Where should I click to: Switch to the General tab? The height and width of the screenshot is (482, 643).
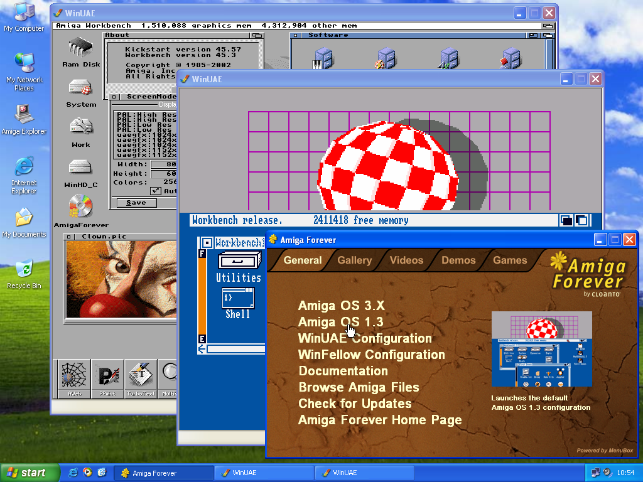click(x=302, y=260)
